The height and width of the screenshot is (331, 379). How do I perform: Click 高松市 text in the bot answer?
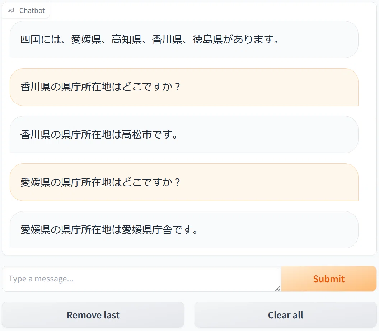pos(137,135)
